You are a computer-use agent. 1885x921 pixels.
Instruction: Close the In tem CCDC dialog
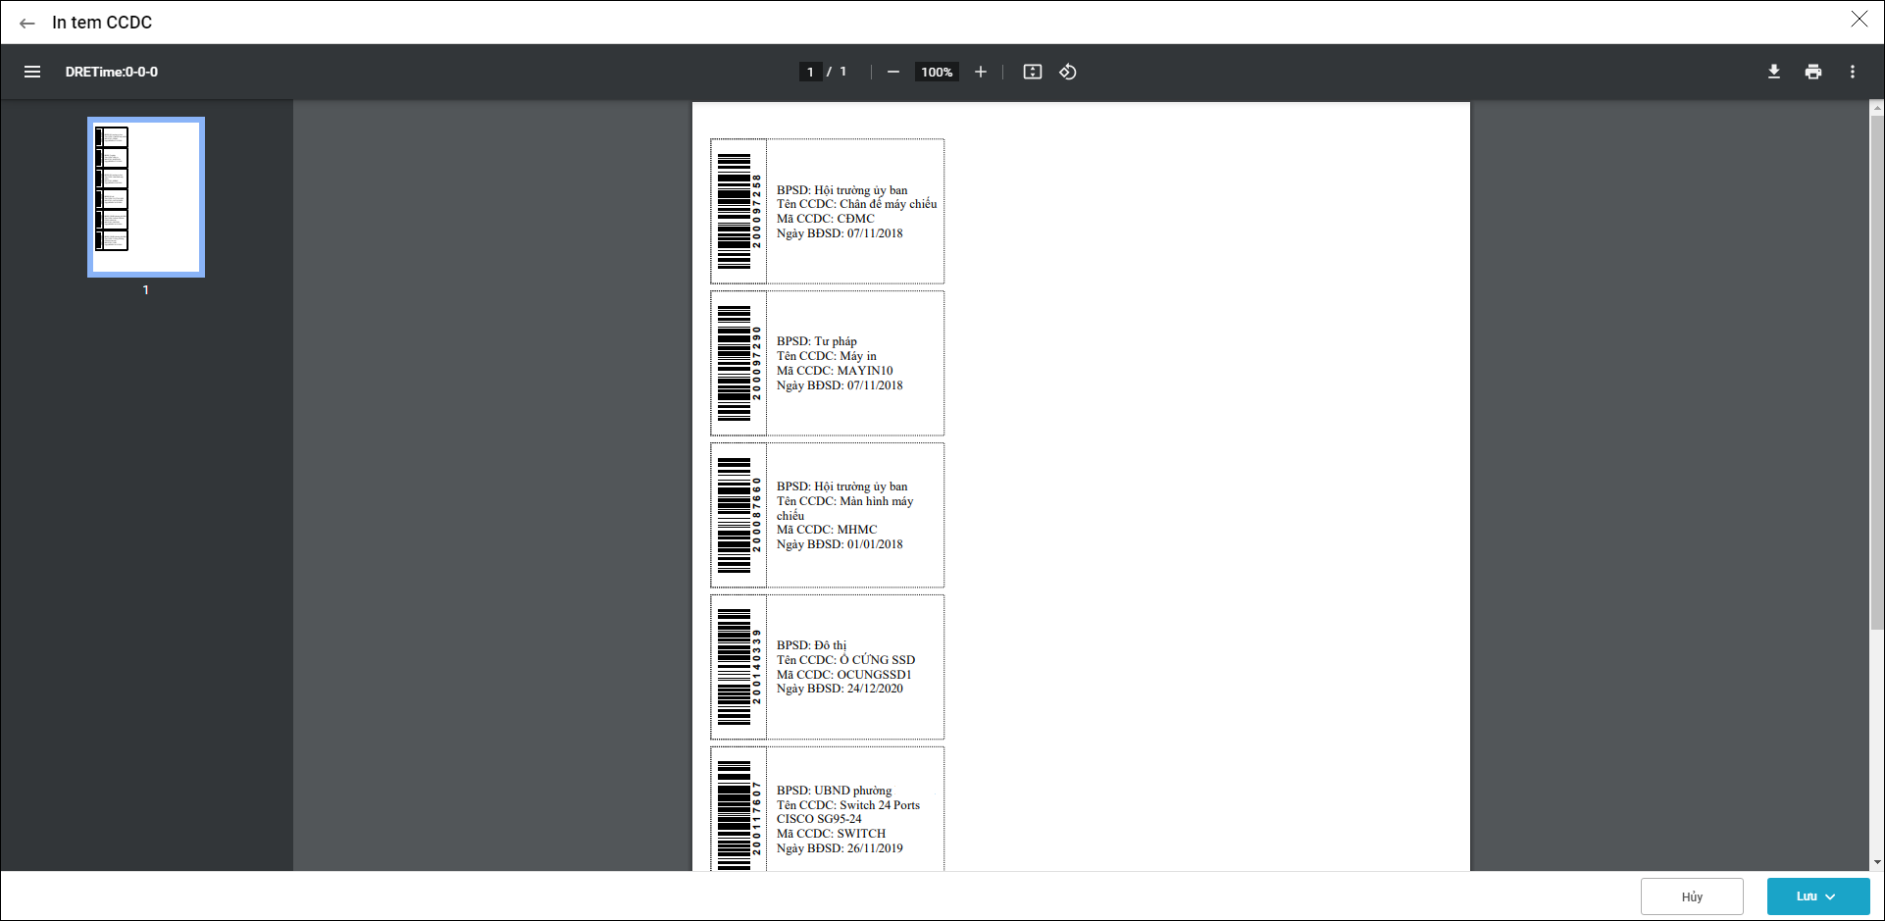point(1860,19)
